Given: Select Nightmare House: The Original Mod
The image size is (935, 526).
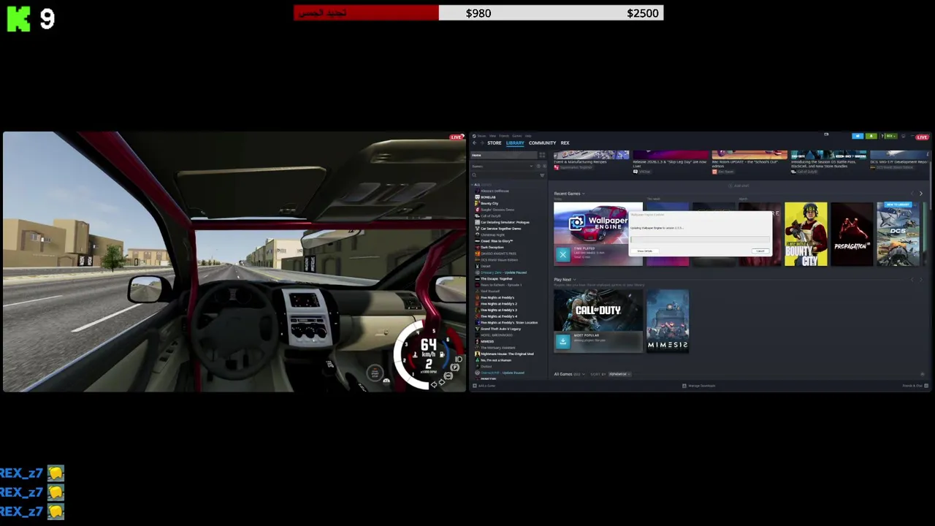Looking at the screenshot, I should (x=507, y=354).
